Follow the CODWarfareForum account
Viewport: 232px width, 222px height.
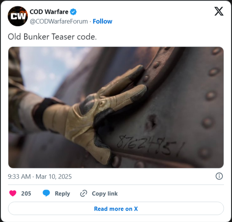click(102, 21)
